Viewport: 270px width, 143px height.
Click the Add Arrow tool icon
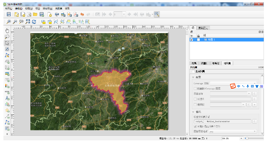pyautogui.click(x=7, y=116)
